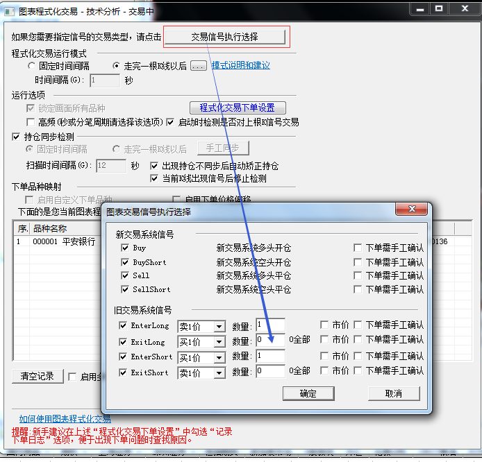Open the 模式说明和建议 link
Image resolution: width=482 pixels, height=462 pixels.
(x=240, y=66)
